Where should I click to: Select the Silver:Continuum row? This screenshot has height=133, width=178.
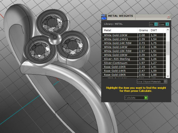pos(134,63)
